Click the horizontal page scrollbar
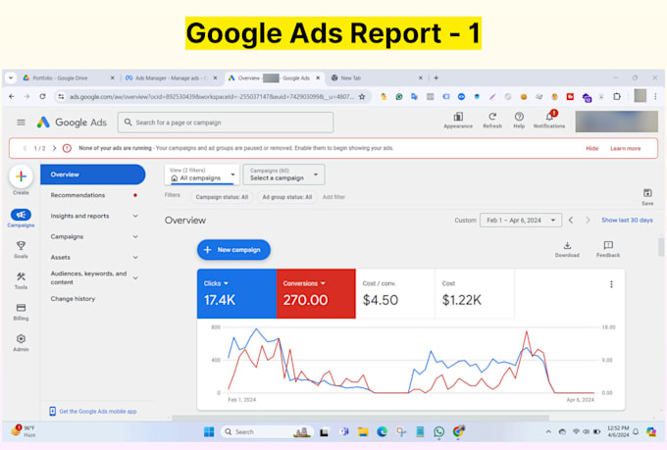667x450 pixels. [360, 418]
